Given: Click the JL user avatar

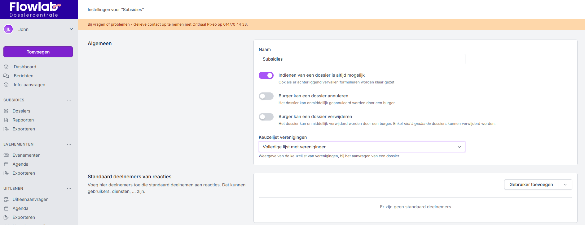Looking at the screenshot, I should 8,29.
